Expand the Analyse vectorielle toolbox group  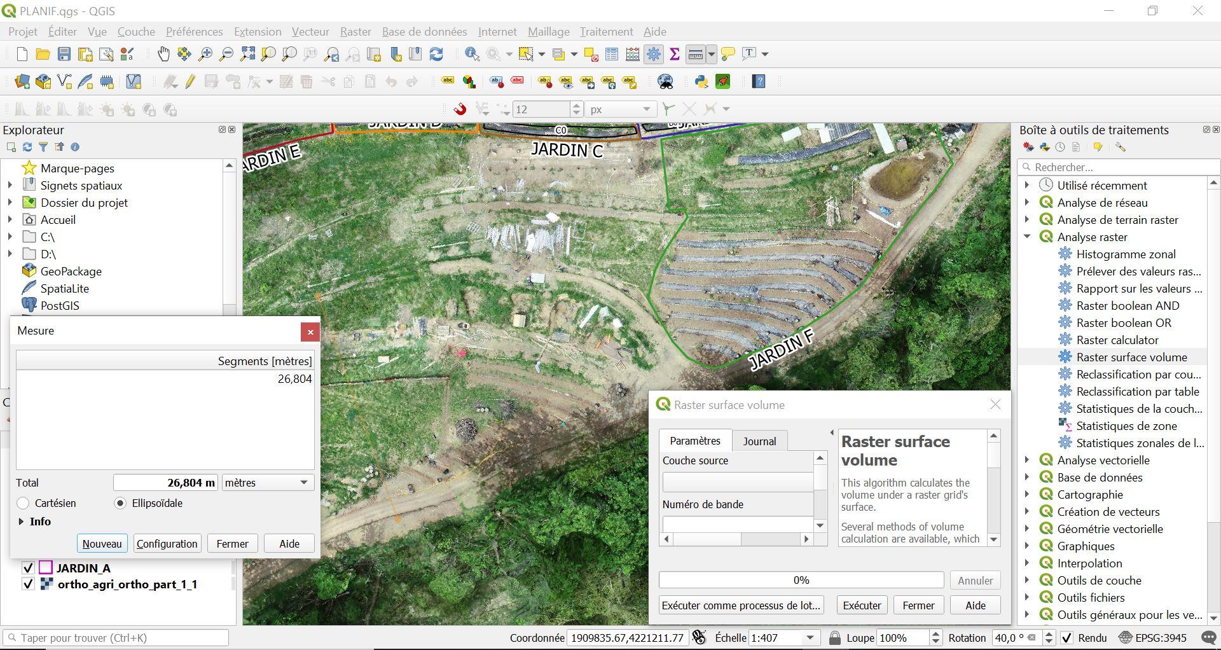pos(1027,460)
